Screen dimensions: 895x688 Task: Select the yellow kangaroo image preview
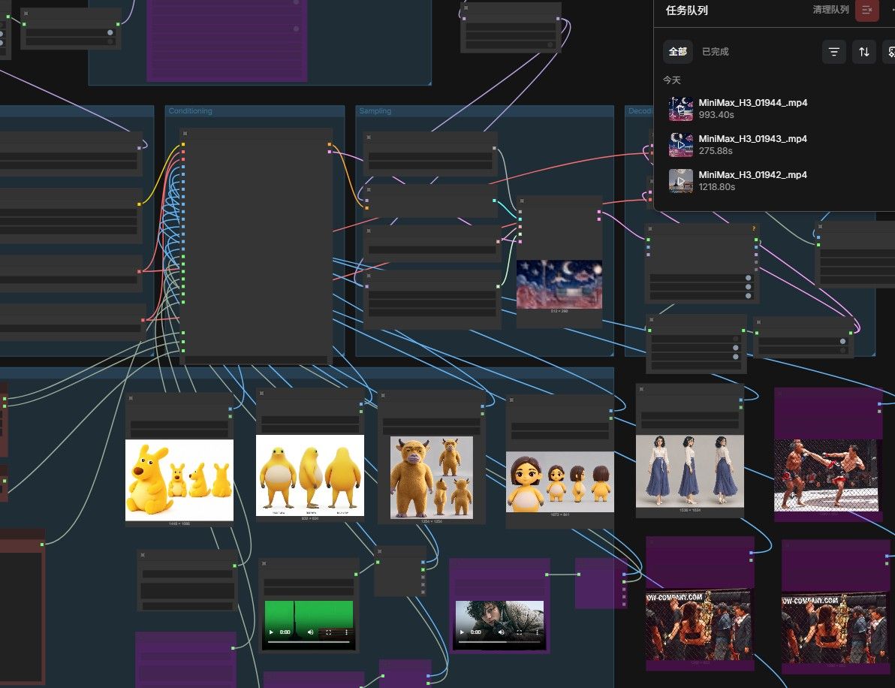point(179,480)
